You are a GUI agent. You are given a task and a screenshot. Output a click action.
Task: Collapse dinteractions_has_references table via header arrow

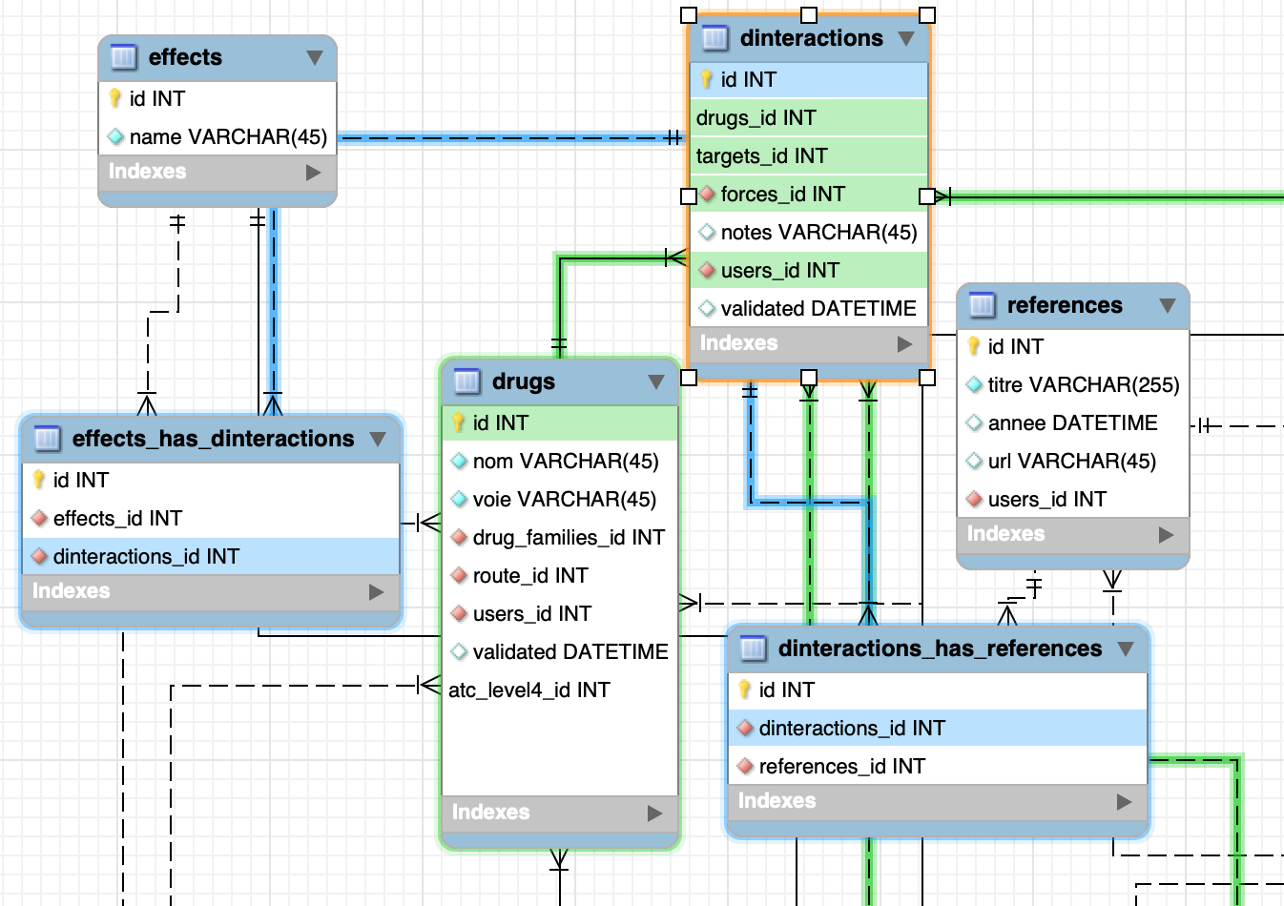tap(1126, 649)
